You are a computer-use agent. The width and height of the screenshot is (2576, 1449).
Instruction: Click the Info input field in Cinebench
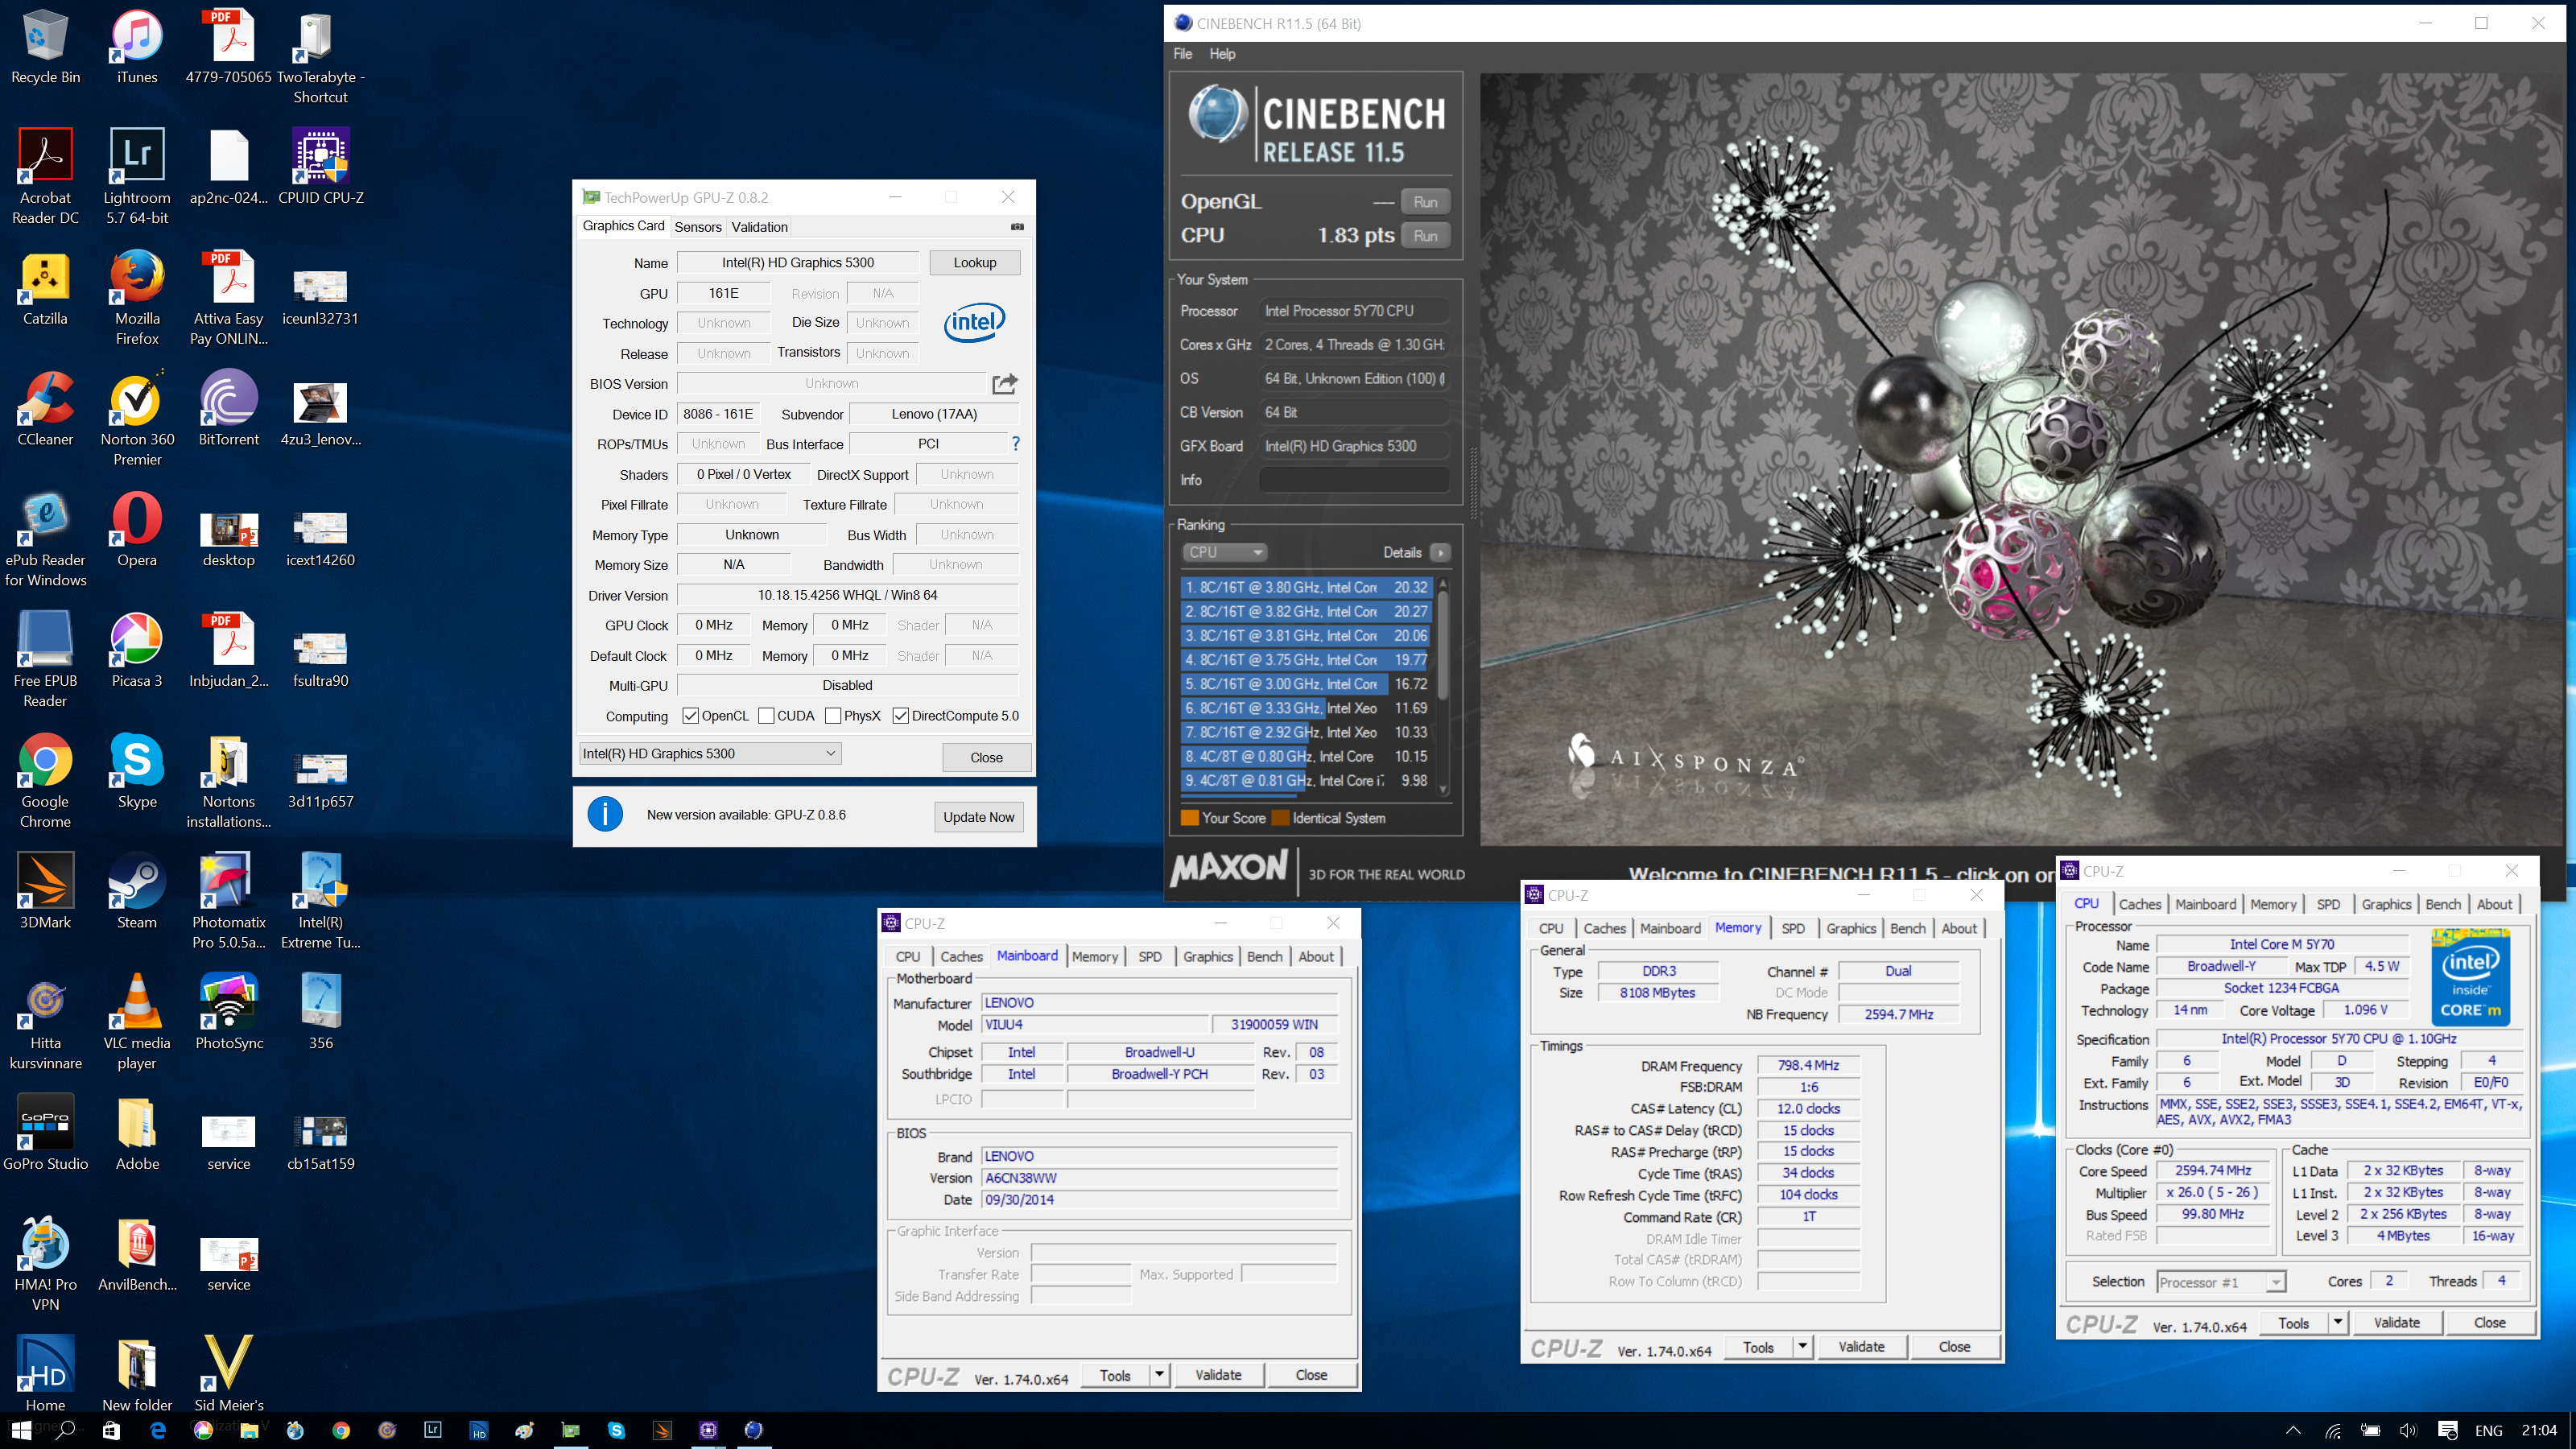(x=1354, y=480)
